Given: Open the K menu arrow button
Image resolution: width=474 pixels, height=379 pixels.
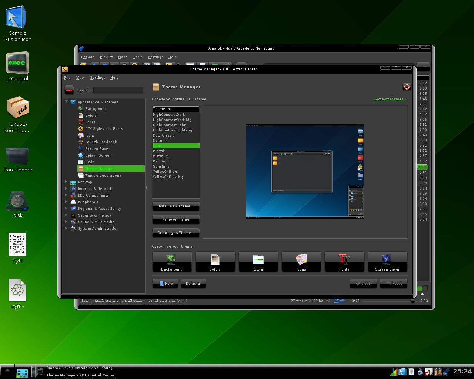Looking at the screenshot, I should pyautogui.click(x=7, y=372).
